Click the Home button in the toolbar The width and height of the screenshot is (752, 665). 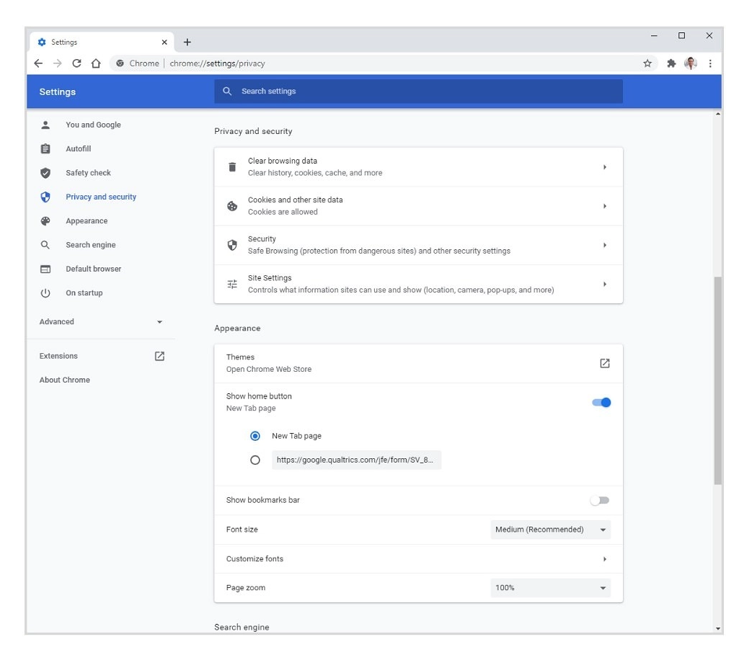tap(96, 63)
